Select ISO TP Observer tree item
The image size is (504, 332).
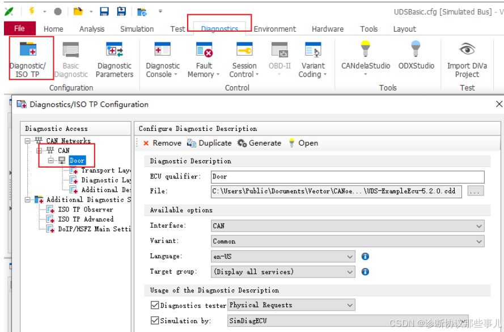pyautogui.click(x=86, y=210)
